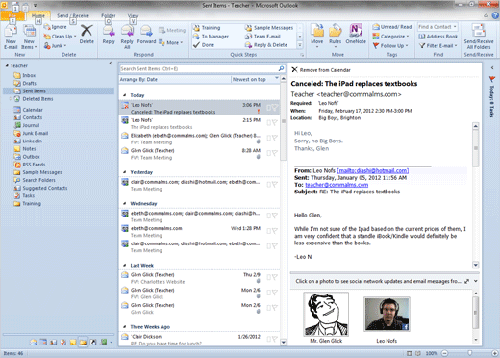Toggle flag on Wed 1:28 PM message
This screenshot has height=358, width=500.
[275, 231]
